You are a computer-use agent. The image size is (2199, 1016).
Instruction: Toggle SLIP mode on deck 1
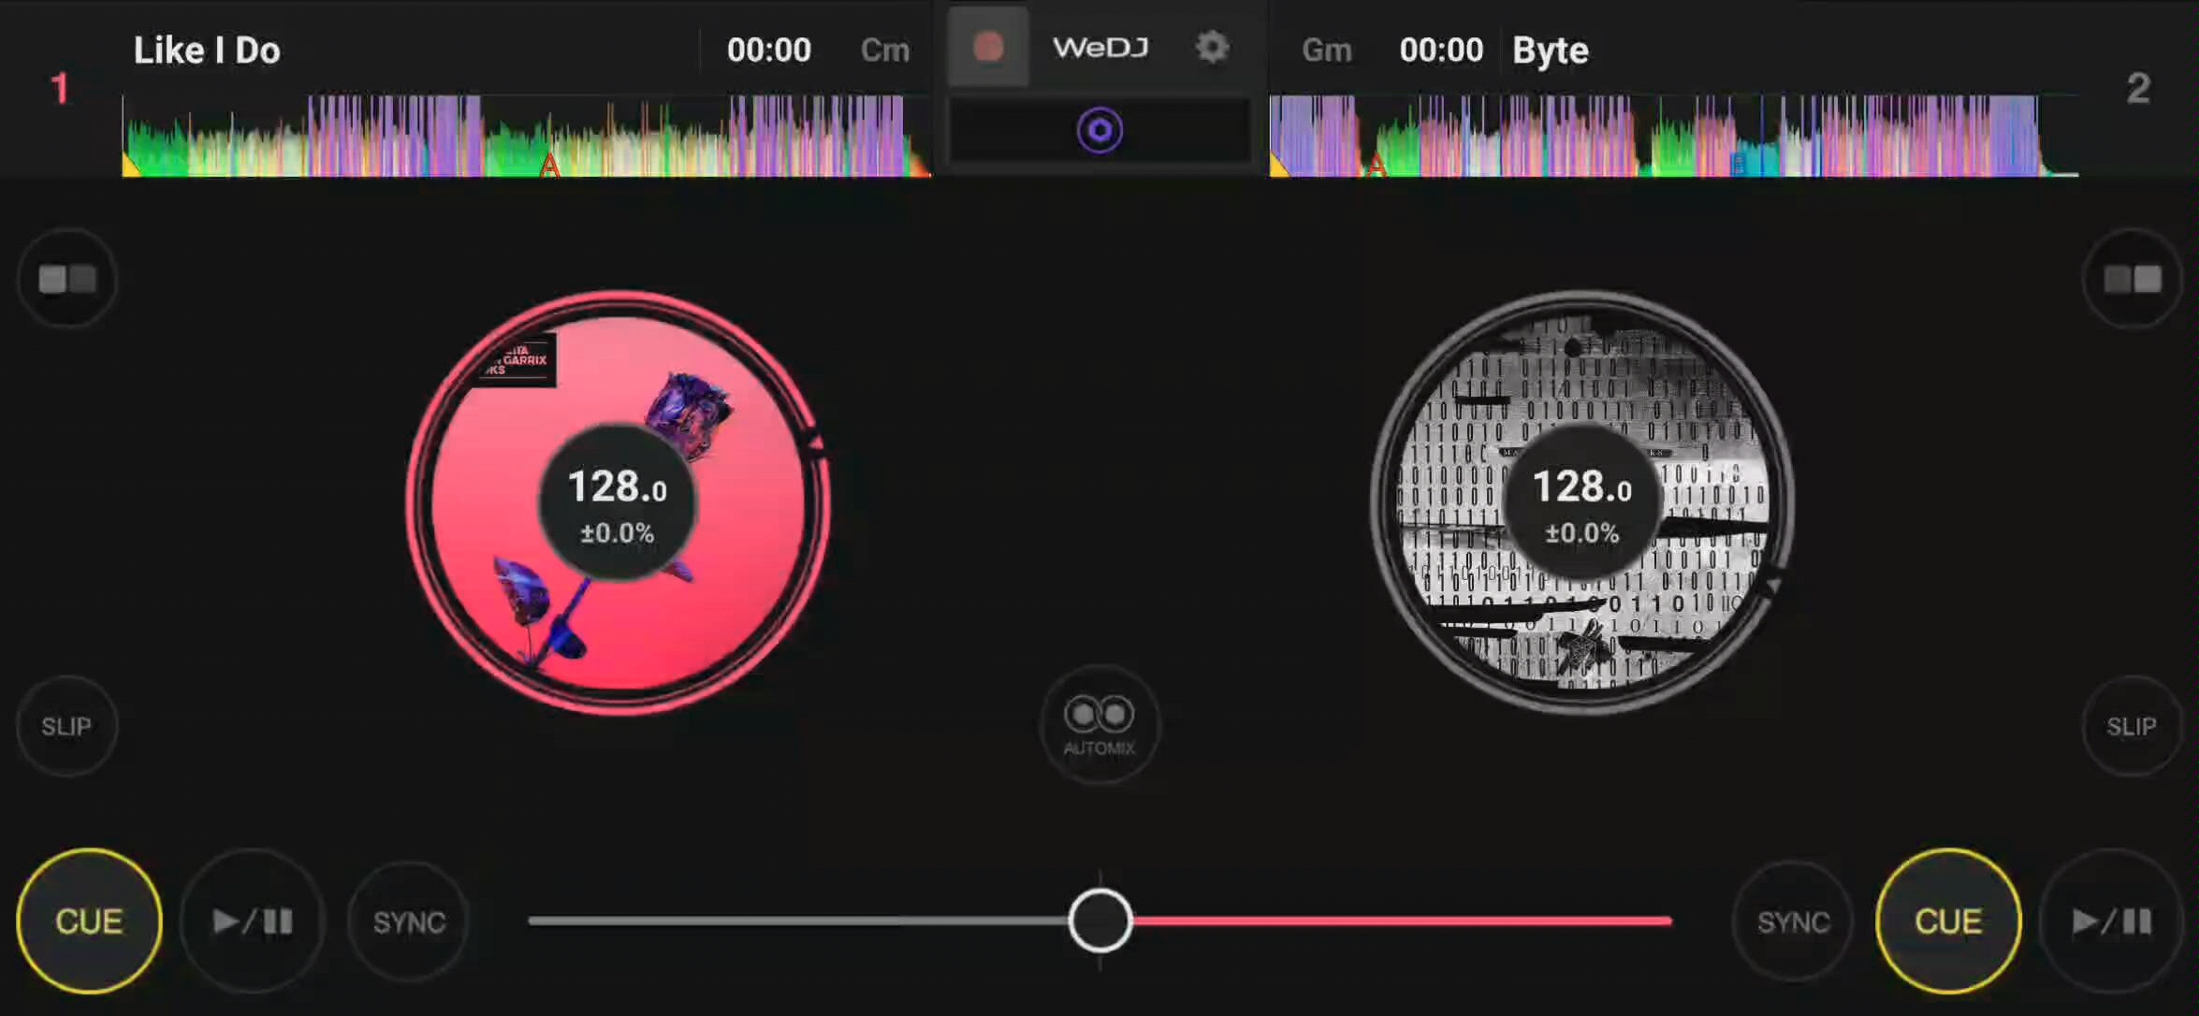coord(66,726)
